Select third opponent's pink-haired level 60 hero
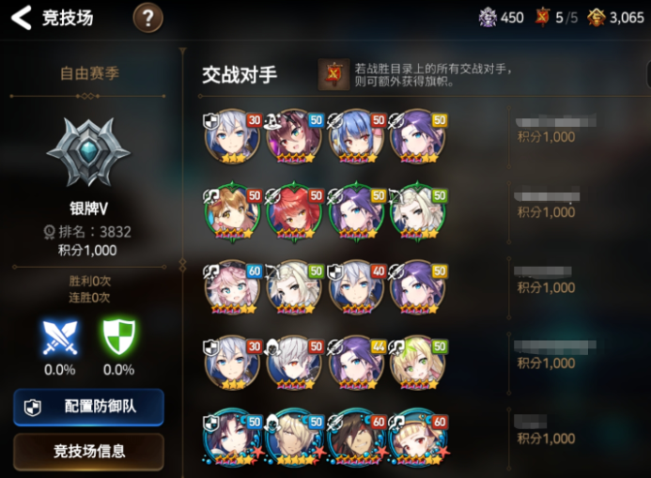Screen dimensions: 651x478 tap(233, 287)
